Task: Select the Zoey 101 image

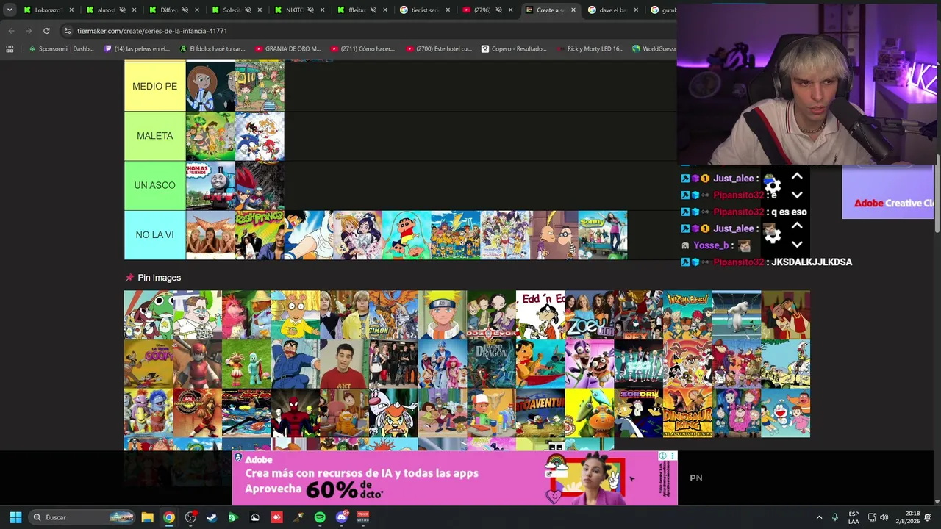Action: click(590, 314)
